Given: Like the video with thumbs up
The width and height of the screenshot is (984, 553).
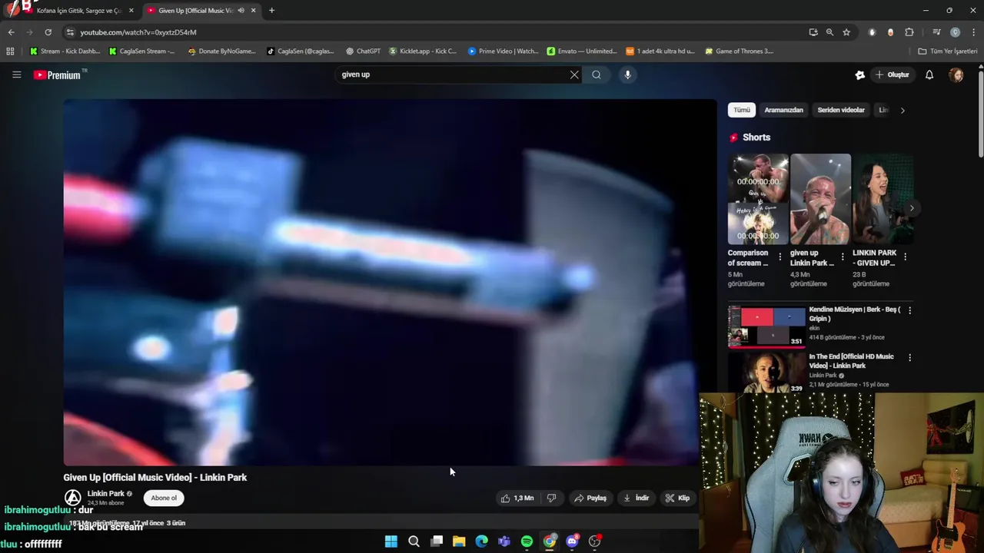Looking at the screenshot, I should tap(518, 498).
